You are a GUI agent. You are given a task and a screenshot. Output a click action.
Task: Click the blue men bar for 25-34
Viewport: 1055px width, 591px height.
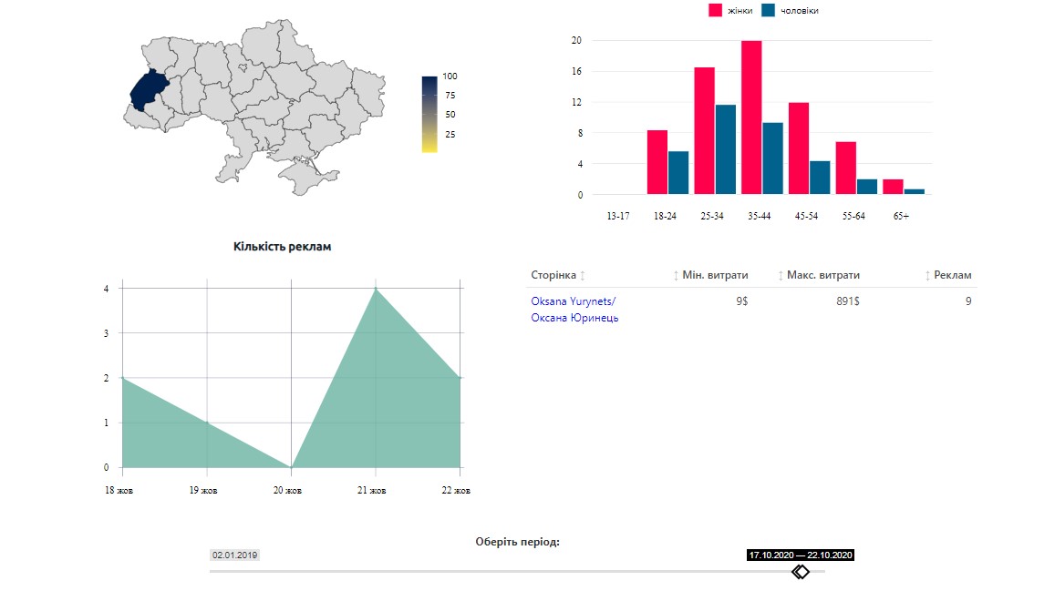[x=726, y=149]
